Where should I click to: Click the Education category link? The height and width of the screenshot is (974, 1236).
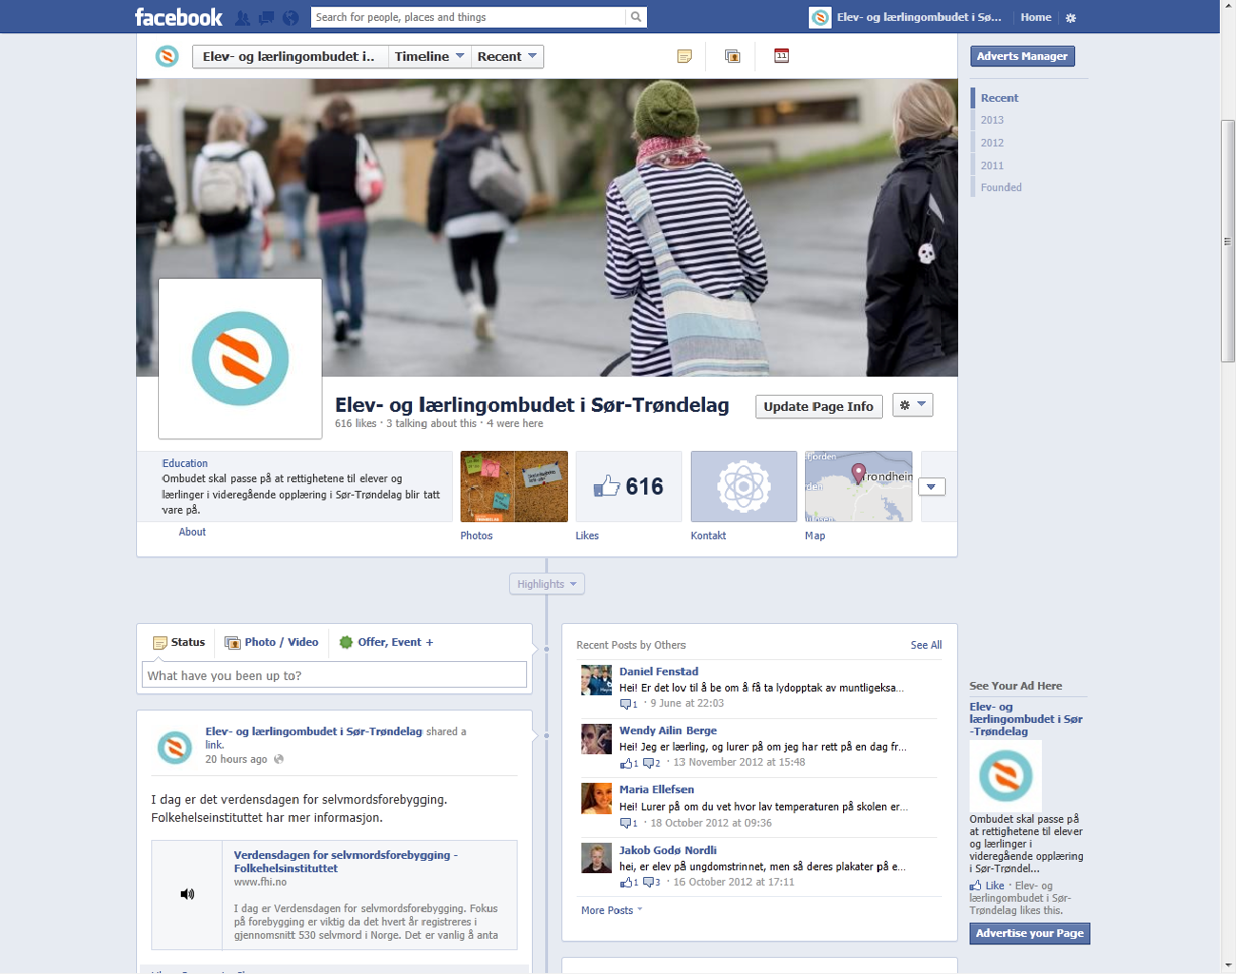click(x=185, y=463)
